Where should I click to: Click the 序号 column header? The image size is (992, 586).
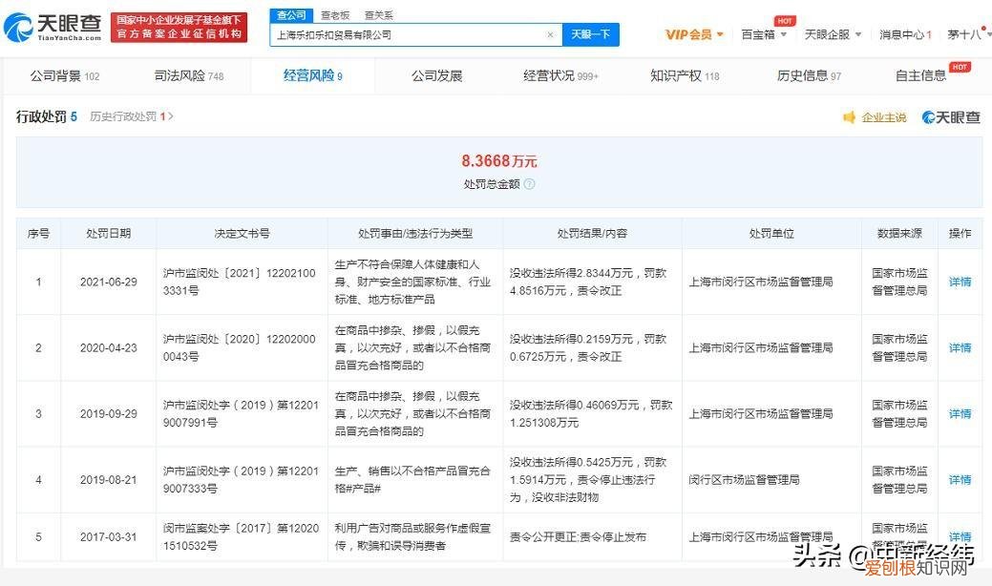coord(38,233)
